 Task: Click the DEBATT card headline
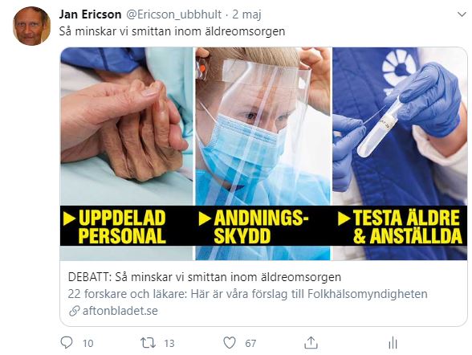click(205, 277)
